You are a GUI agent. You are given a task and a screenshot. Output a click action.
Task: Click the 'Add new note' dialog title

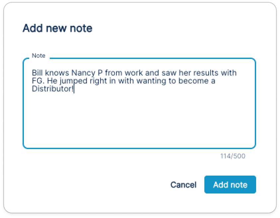(x=57, y=28)
